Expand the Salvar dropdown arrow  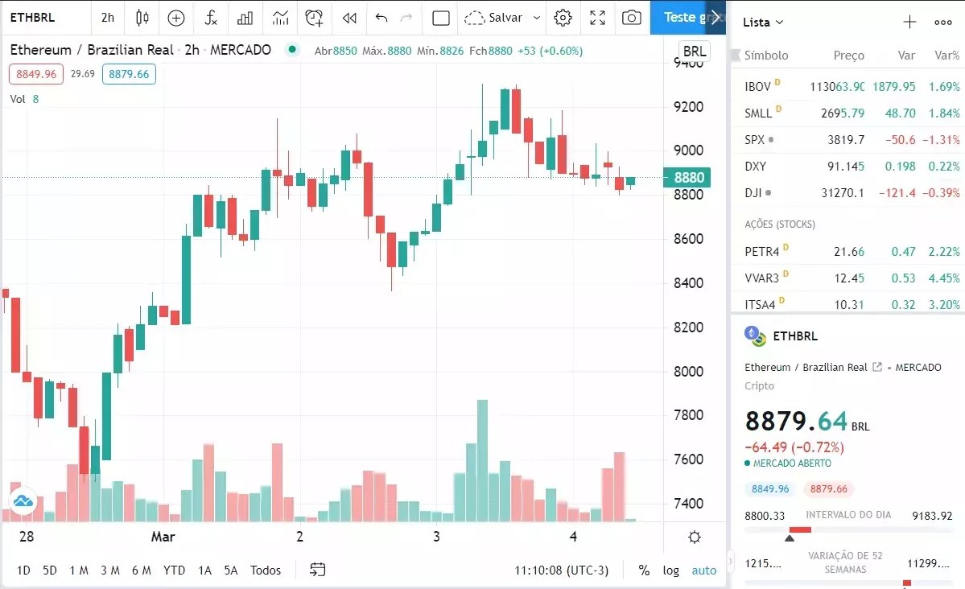(x=536, y=18)
